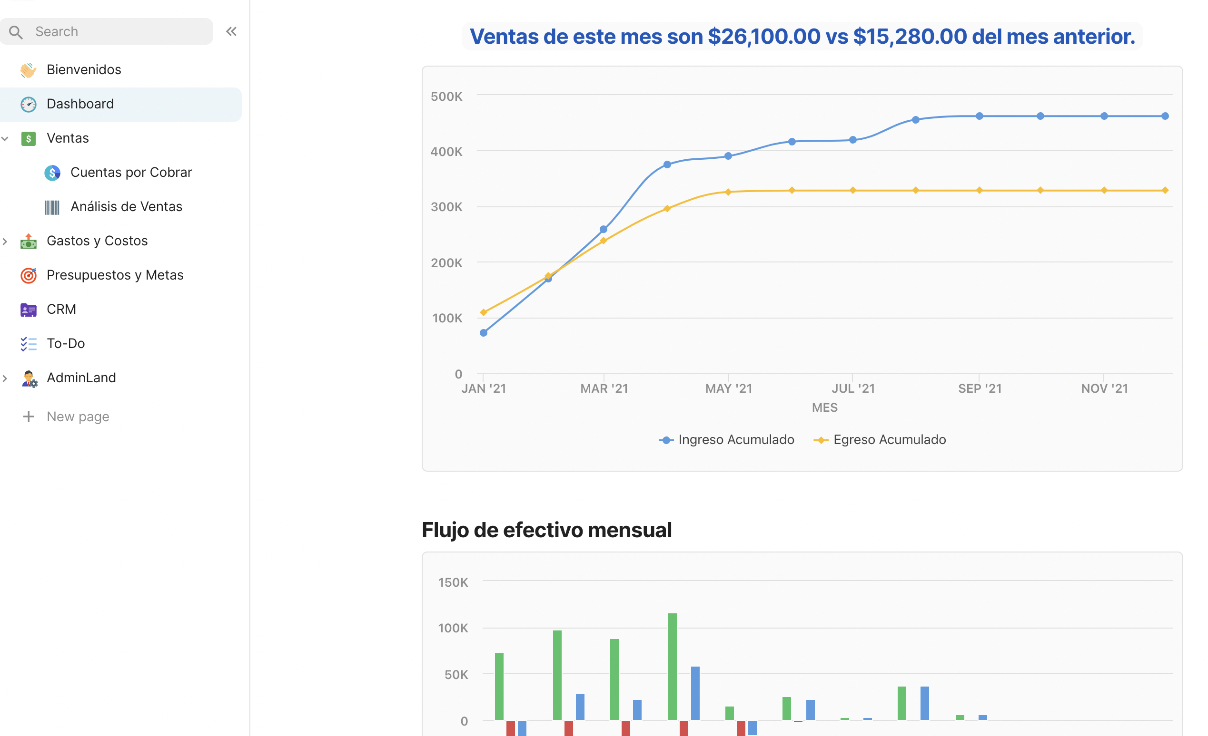Click the To-Do checklist icon
1208x736 pixels.
pyautogui.click(x=28, y=344)
